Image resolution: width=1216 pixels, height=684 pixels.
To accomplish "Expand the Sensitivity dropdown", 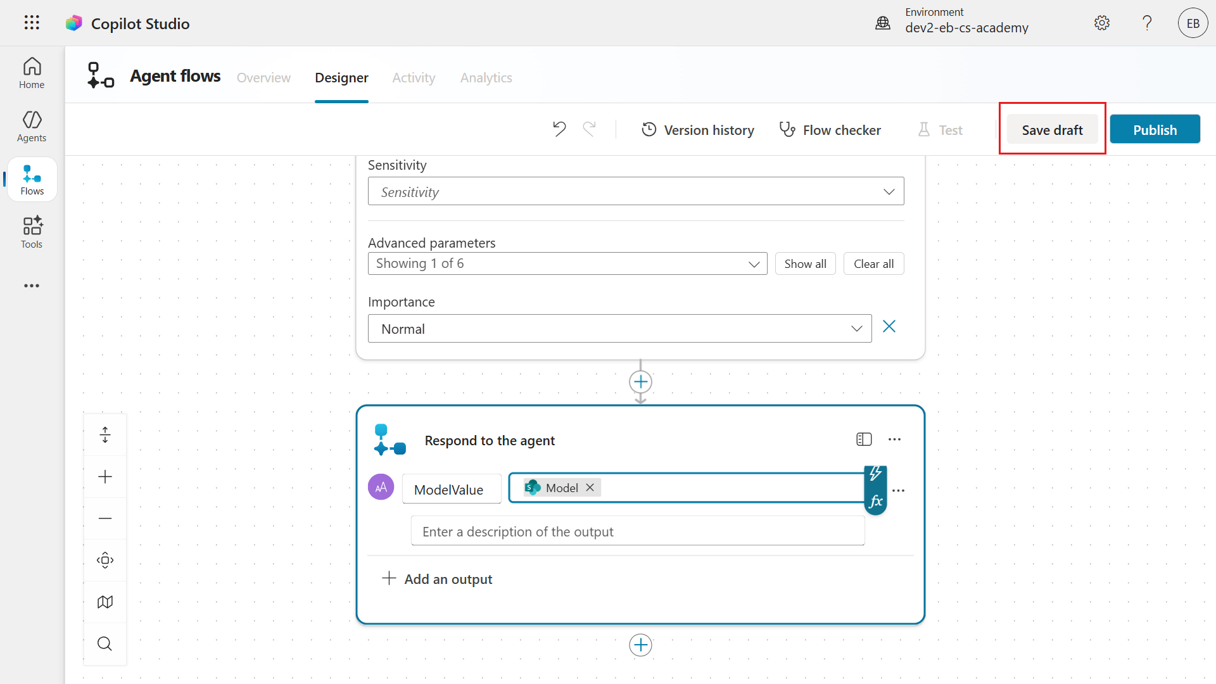I will (x=636, y=191).
